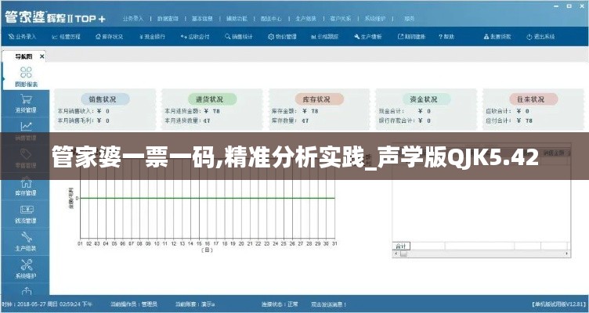Click the 进货状况 card header
589x313 pixels.
click(212, 99)
